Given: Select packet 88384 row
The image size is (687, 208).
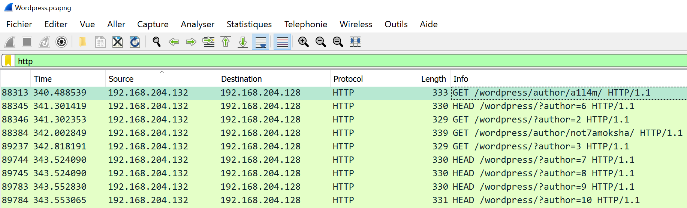Looking at the screenshot, I should [343, 133].
